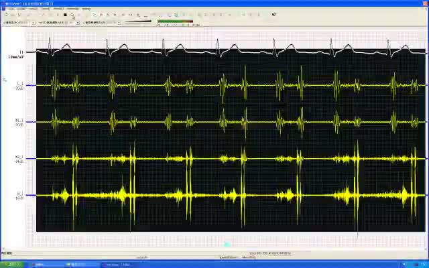
Task: Click the blue marker beside the R_1 track
Action: 31,195
